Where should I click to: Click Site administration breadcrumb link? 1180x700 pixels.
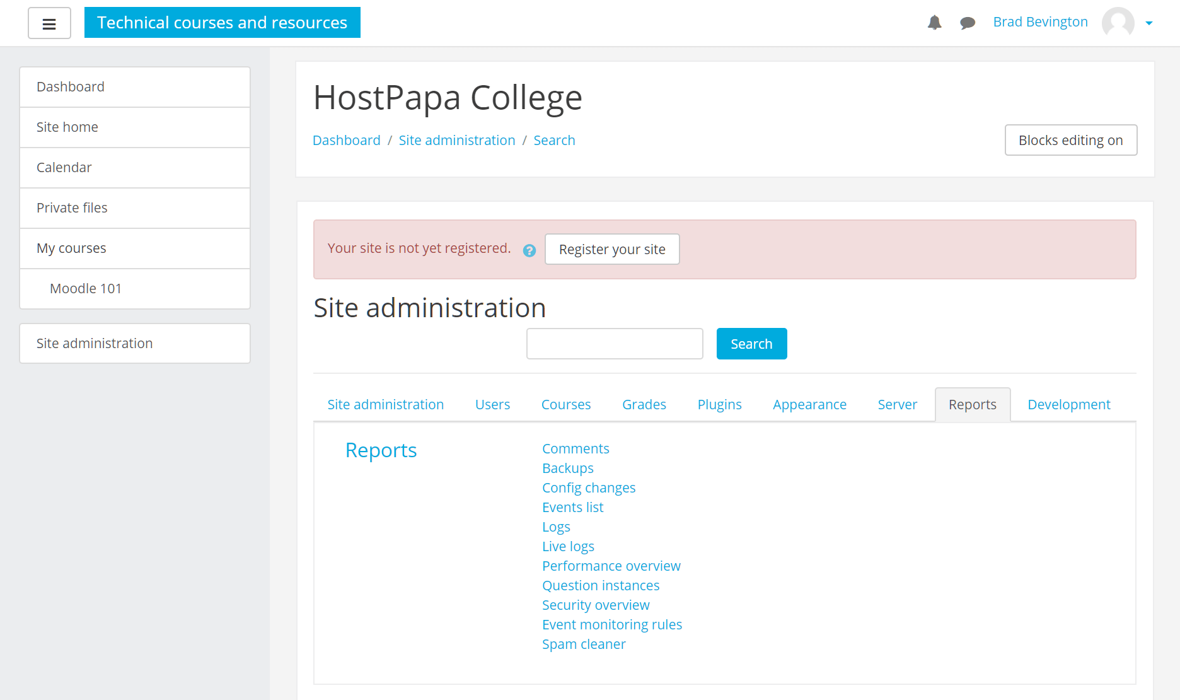[x=456, y=140]
